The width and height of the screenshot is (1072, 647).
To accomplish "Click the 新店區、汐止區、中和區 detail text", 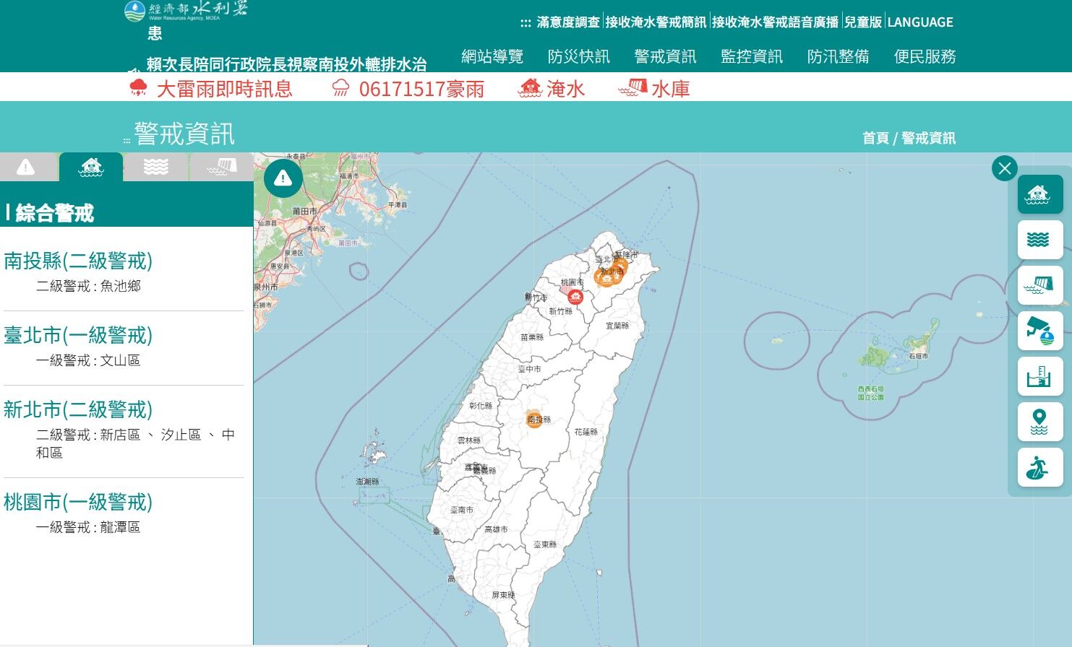I will tap(135, 443).
